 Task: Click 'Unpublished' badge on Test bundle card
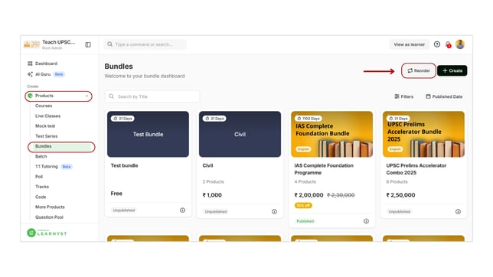pyautogui.click(x=124, y=210)
